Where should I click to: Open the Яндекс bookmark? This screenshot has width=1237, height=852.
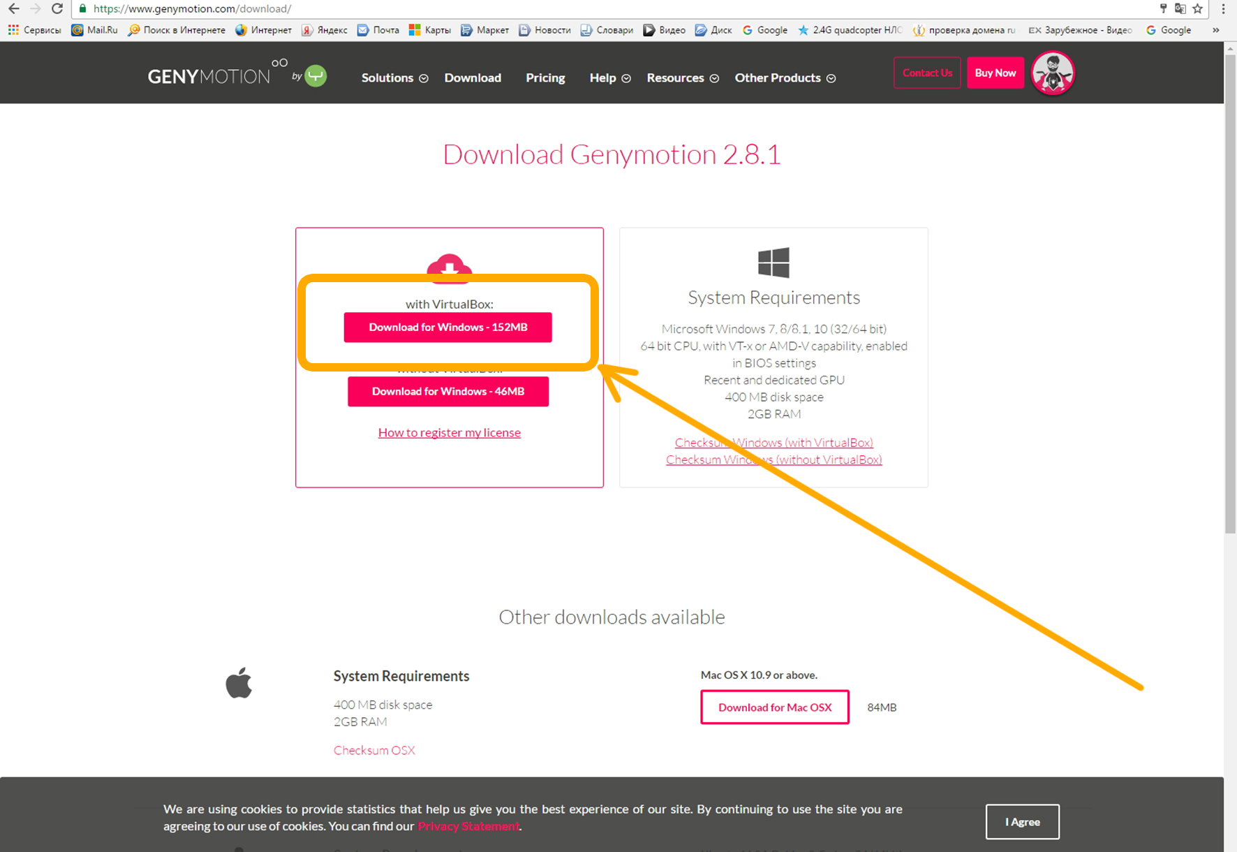point(325,30)
